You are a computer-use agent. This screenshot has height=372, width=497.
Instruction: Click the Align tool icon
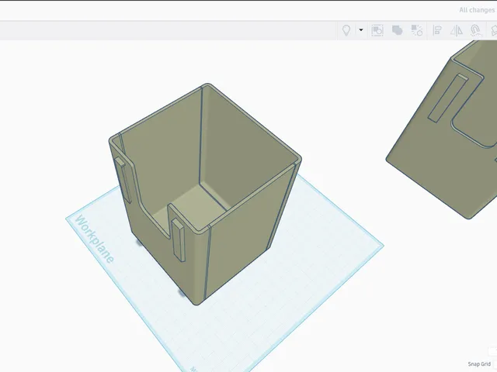(x=437, y=30)
